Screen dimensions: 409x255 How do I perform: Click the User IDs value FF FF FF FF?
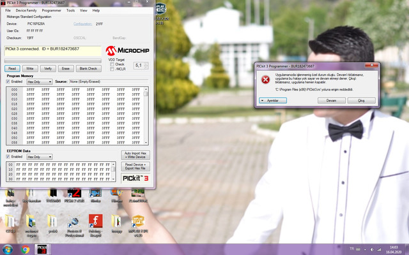coord(35,31)
